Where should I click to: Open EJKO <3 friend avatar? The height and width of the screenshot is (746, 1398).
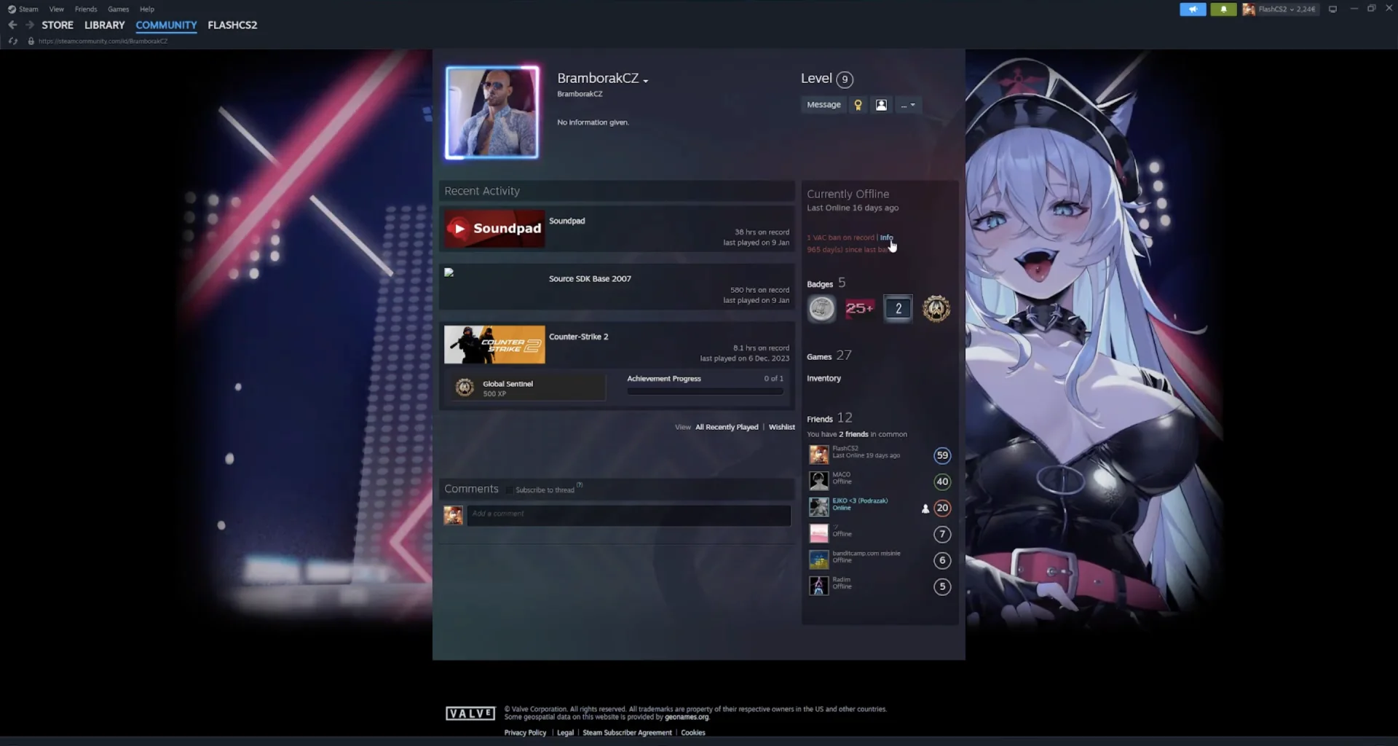click(819, 507)
